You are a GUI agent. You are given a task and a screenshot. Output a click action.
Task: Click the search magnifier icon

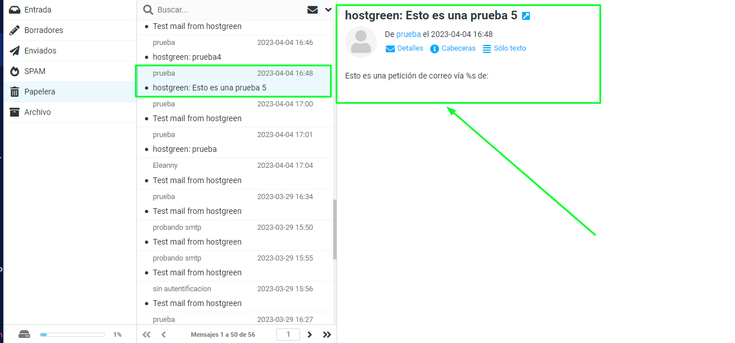point(148,10)
